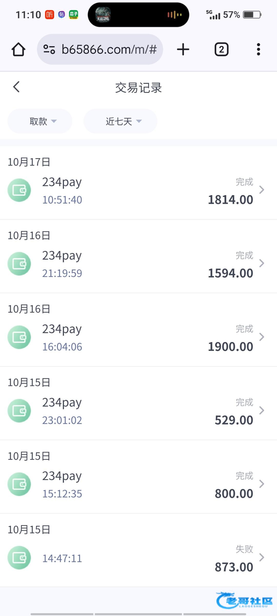Go back from the 交易记录 page

click(x=16, y=87)
